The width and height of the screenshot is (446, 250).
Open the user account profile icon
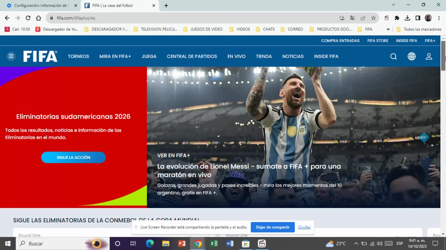[429, 56]
